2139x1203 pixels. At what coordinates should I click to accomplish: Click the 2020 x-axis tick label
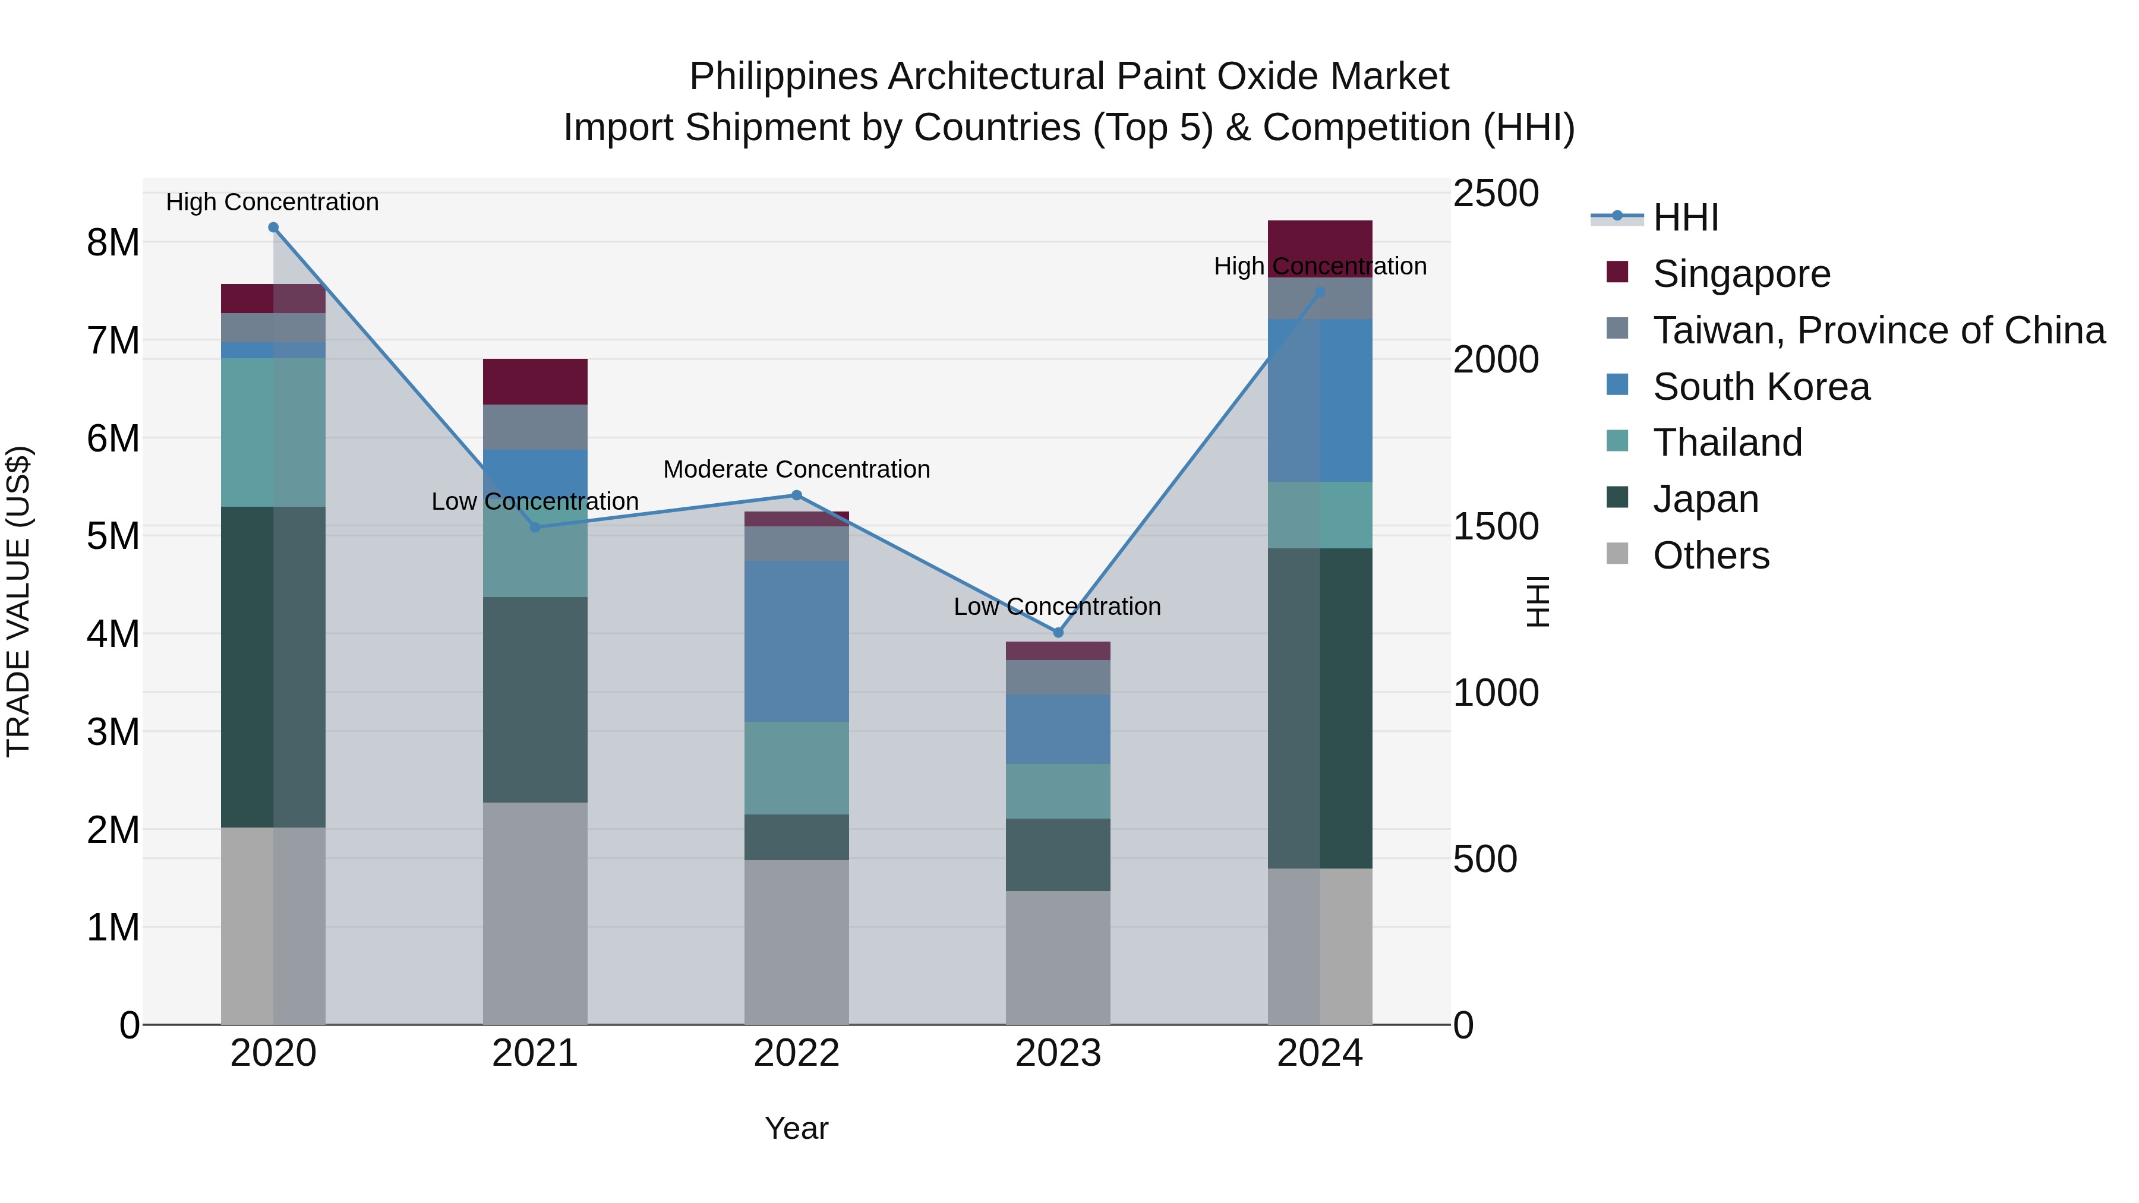click(273, 1053)
